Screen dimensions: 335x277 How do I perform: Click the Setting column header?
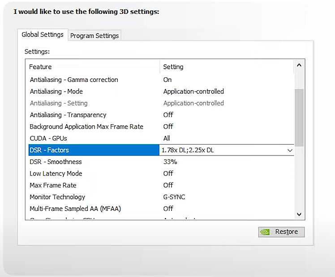(173, 67)
